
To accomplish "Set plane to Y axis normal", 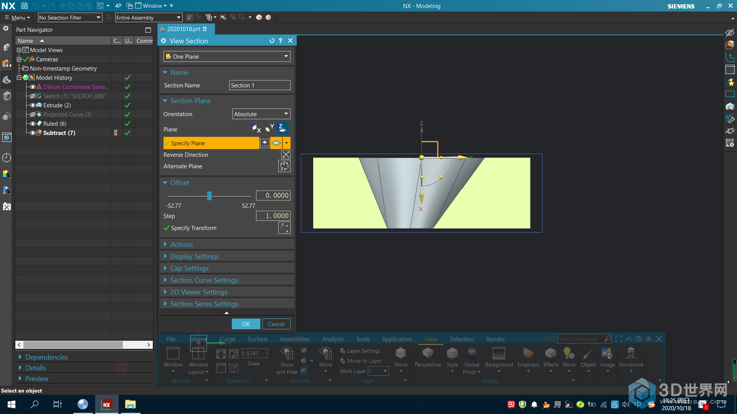I will tap(269, 129).
